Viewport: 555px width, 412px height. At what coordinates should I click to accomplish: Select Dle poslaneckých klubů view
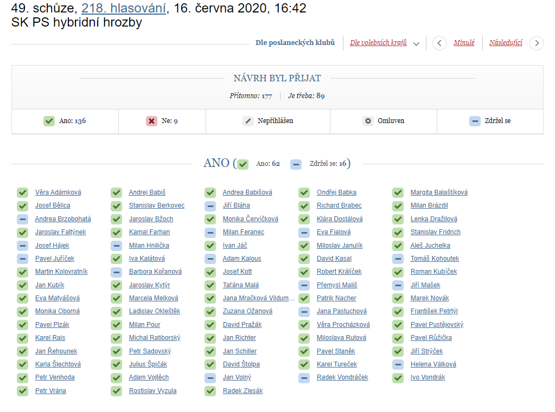(295, 43)
